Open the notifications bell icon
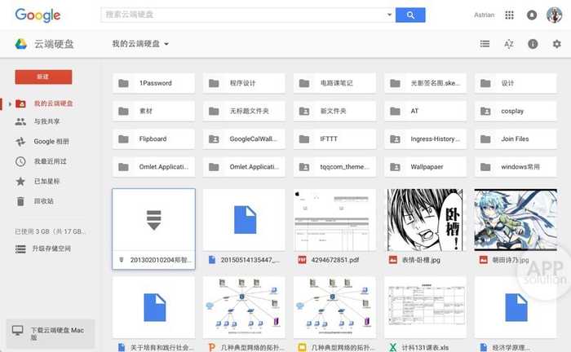 [532, 15]
